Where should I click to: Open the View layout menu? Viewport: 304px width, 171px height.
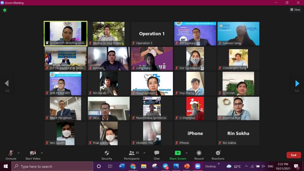point(295,10)
